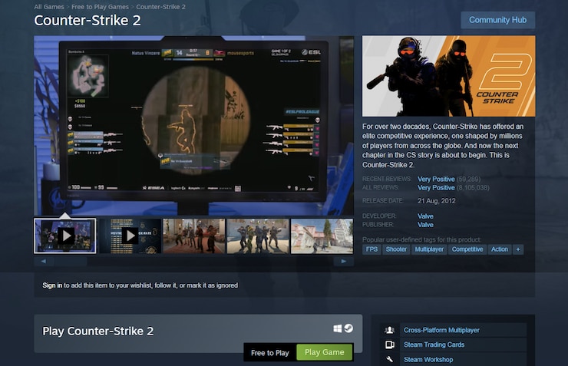
Task: View the third screenshot of players indoors
Action: click(193, 236)
